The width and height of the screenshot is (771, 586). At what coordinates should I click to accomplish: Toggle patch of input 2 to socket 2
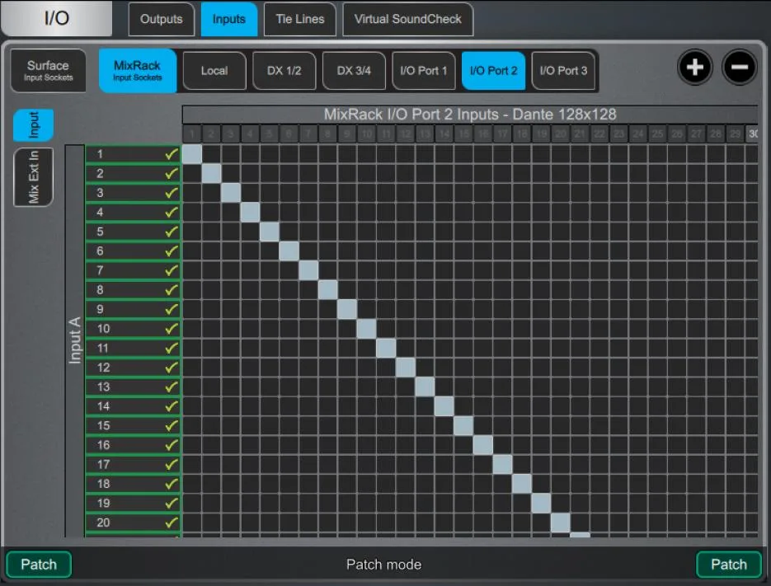coord(211,174)
